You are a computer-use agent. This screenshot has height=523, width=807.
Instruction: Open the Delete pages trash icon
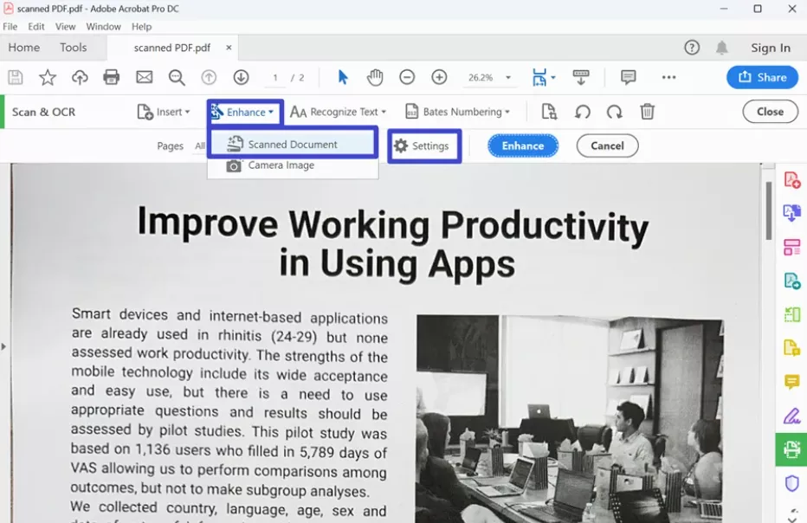[647, 112]
